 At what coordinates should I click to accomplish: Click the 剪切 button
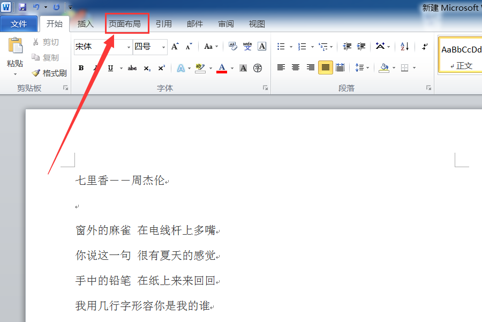click(46, 42)
